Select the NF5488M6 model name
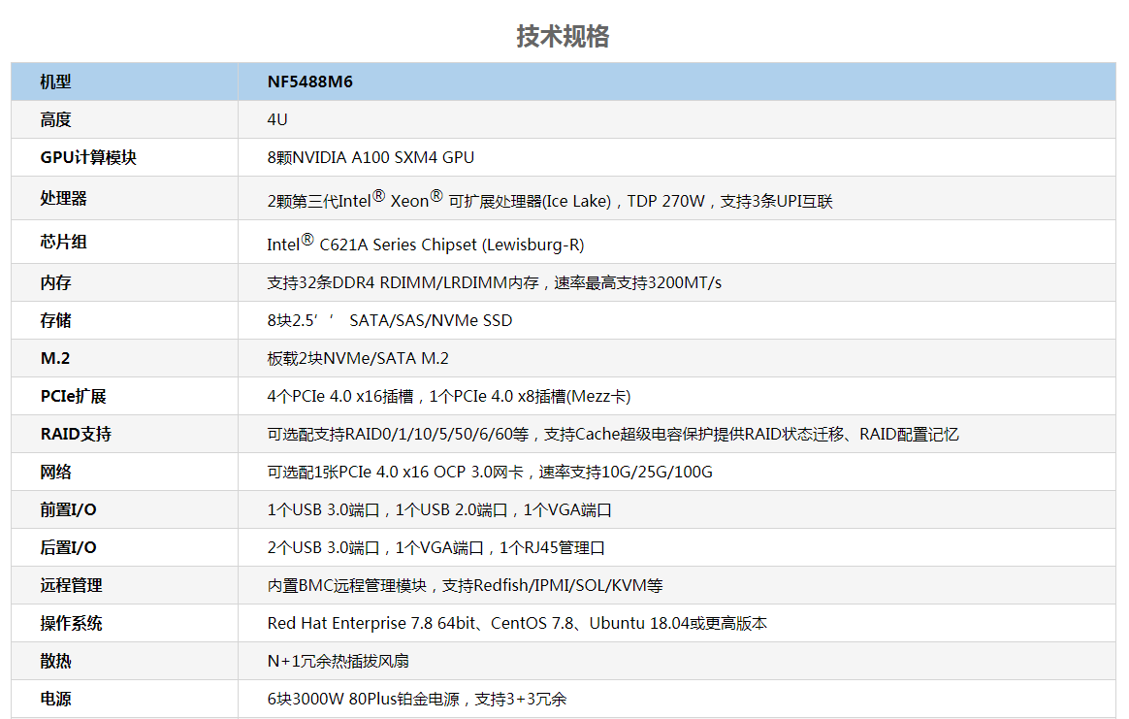This screenshot has height=719, width=1129. coord(309,82)
